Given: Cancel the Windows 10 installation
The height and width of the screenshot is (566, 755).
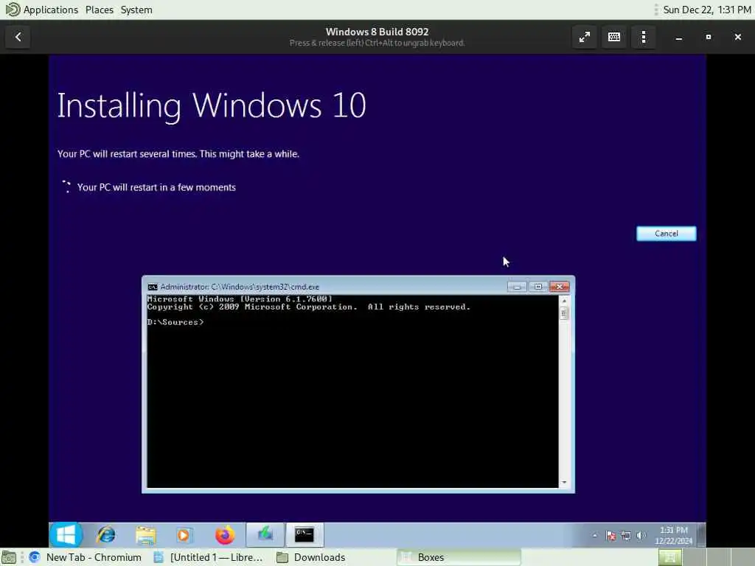Looking at the screenshot, I should (666, 234).
